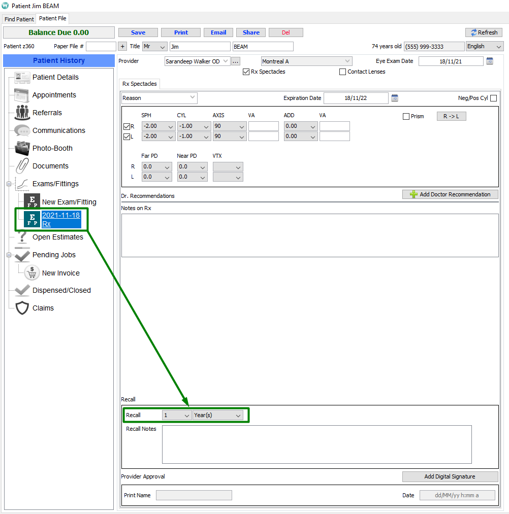
Task: Open Communications speech bubble icon
Action: (22, 130)
